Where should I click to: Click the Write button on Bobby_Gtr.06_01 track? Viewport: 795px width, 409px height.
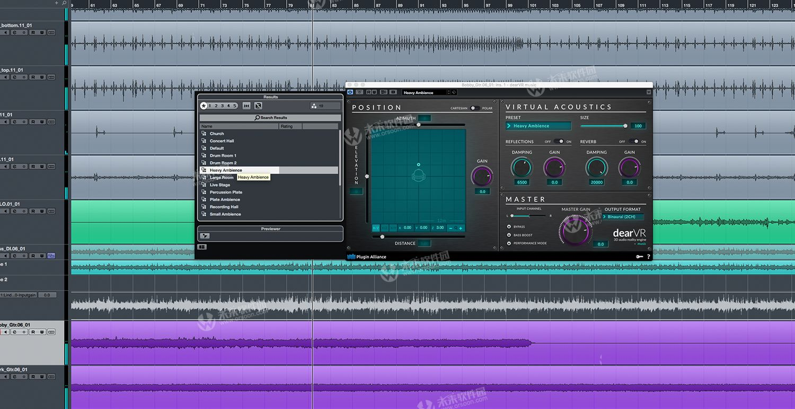[x=42, y=332]
